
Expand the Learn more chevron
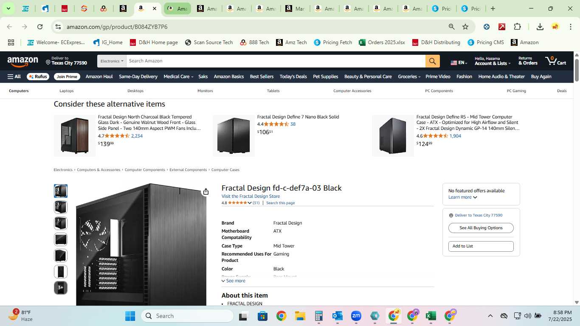(x=475, y=197)
